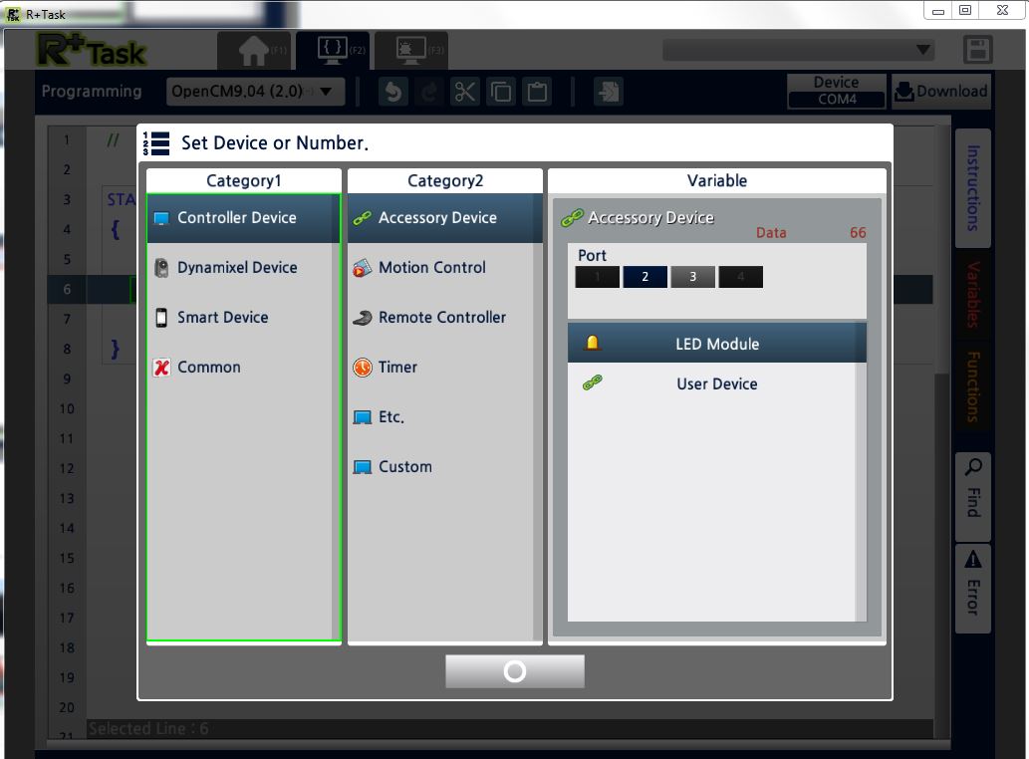Image resolution: width=1029 pixels, height=759 pixels.
Task: Switch to the Programming tab icon (F2)
Action: 333,51
